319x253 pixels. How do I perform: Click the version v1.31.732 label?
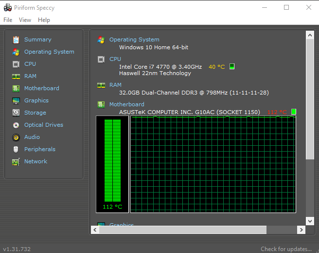coord(17,249)
